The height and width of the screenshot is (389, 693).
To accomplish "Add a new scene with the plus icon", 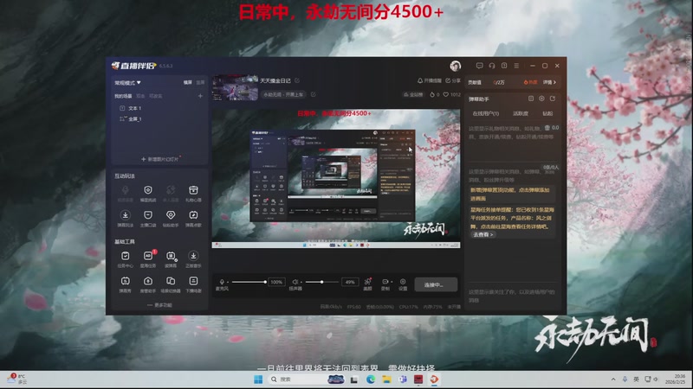I will click(200, 96).
